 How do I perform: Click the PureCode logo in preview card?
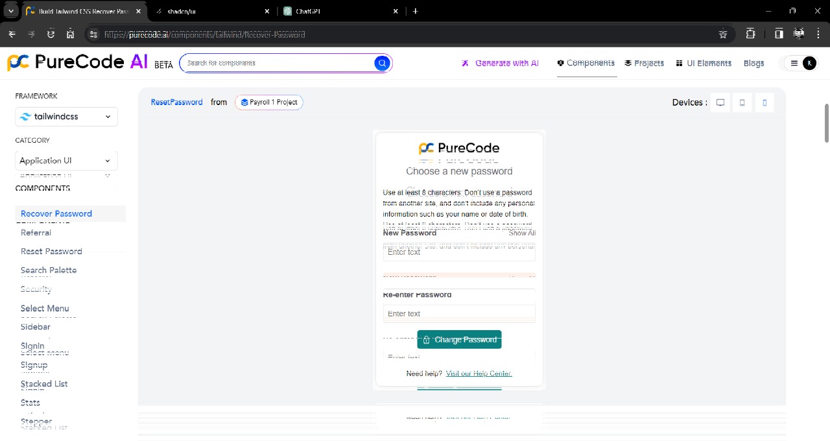(459, 149)
